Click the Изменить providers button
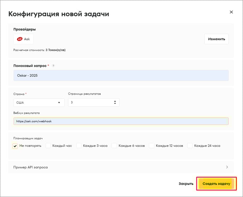243x197 pixels. [x=217, y=39]
